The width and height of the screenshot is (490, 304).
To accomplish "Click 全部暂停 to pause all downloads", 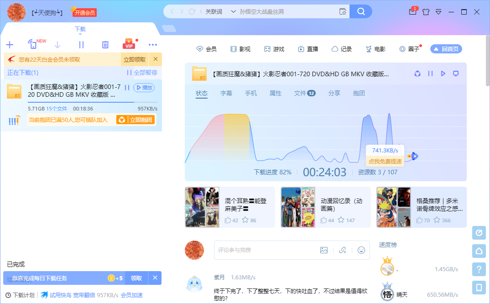I will (142, 73).
